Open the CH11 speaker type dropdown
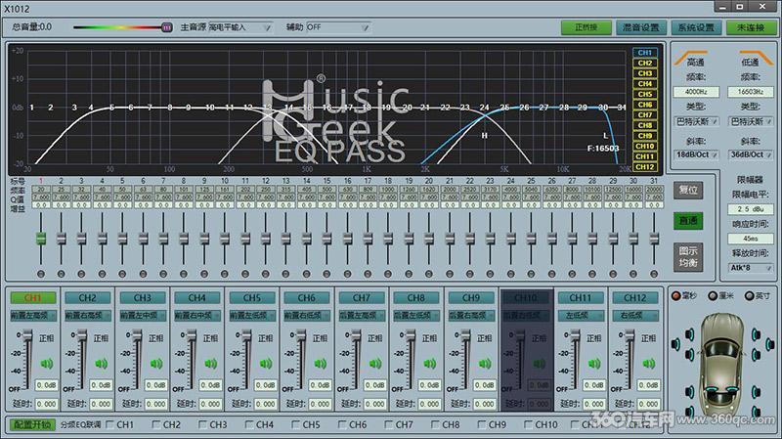The image size is (782, 439). coord(580,315)
